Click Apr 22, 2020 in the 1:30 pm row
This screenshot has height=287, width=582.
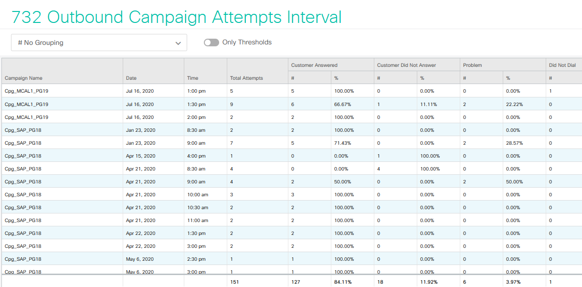click(x=141, y=233)
